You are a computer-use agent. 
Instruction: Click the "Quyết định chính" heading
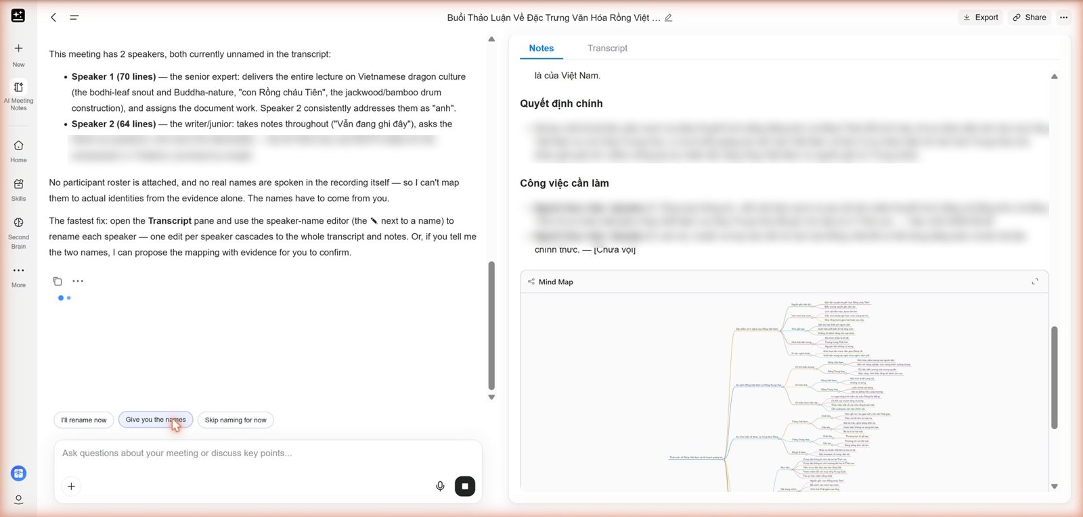coord(561,103)
